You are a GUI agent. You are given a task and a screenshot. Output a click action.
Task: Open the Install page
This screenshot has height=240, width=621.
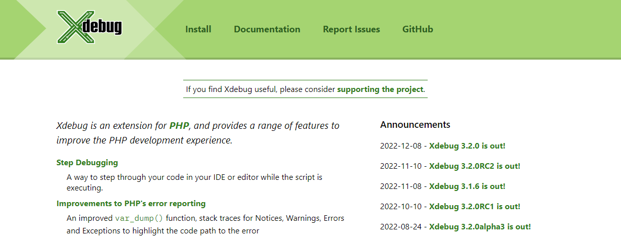(198, 29)
